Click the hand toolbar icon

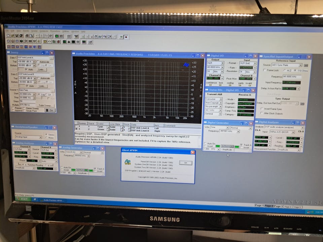point(96,37)
